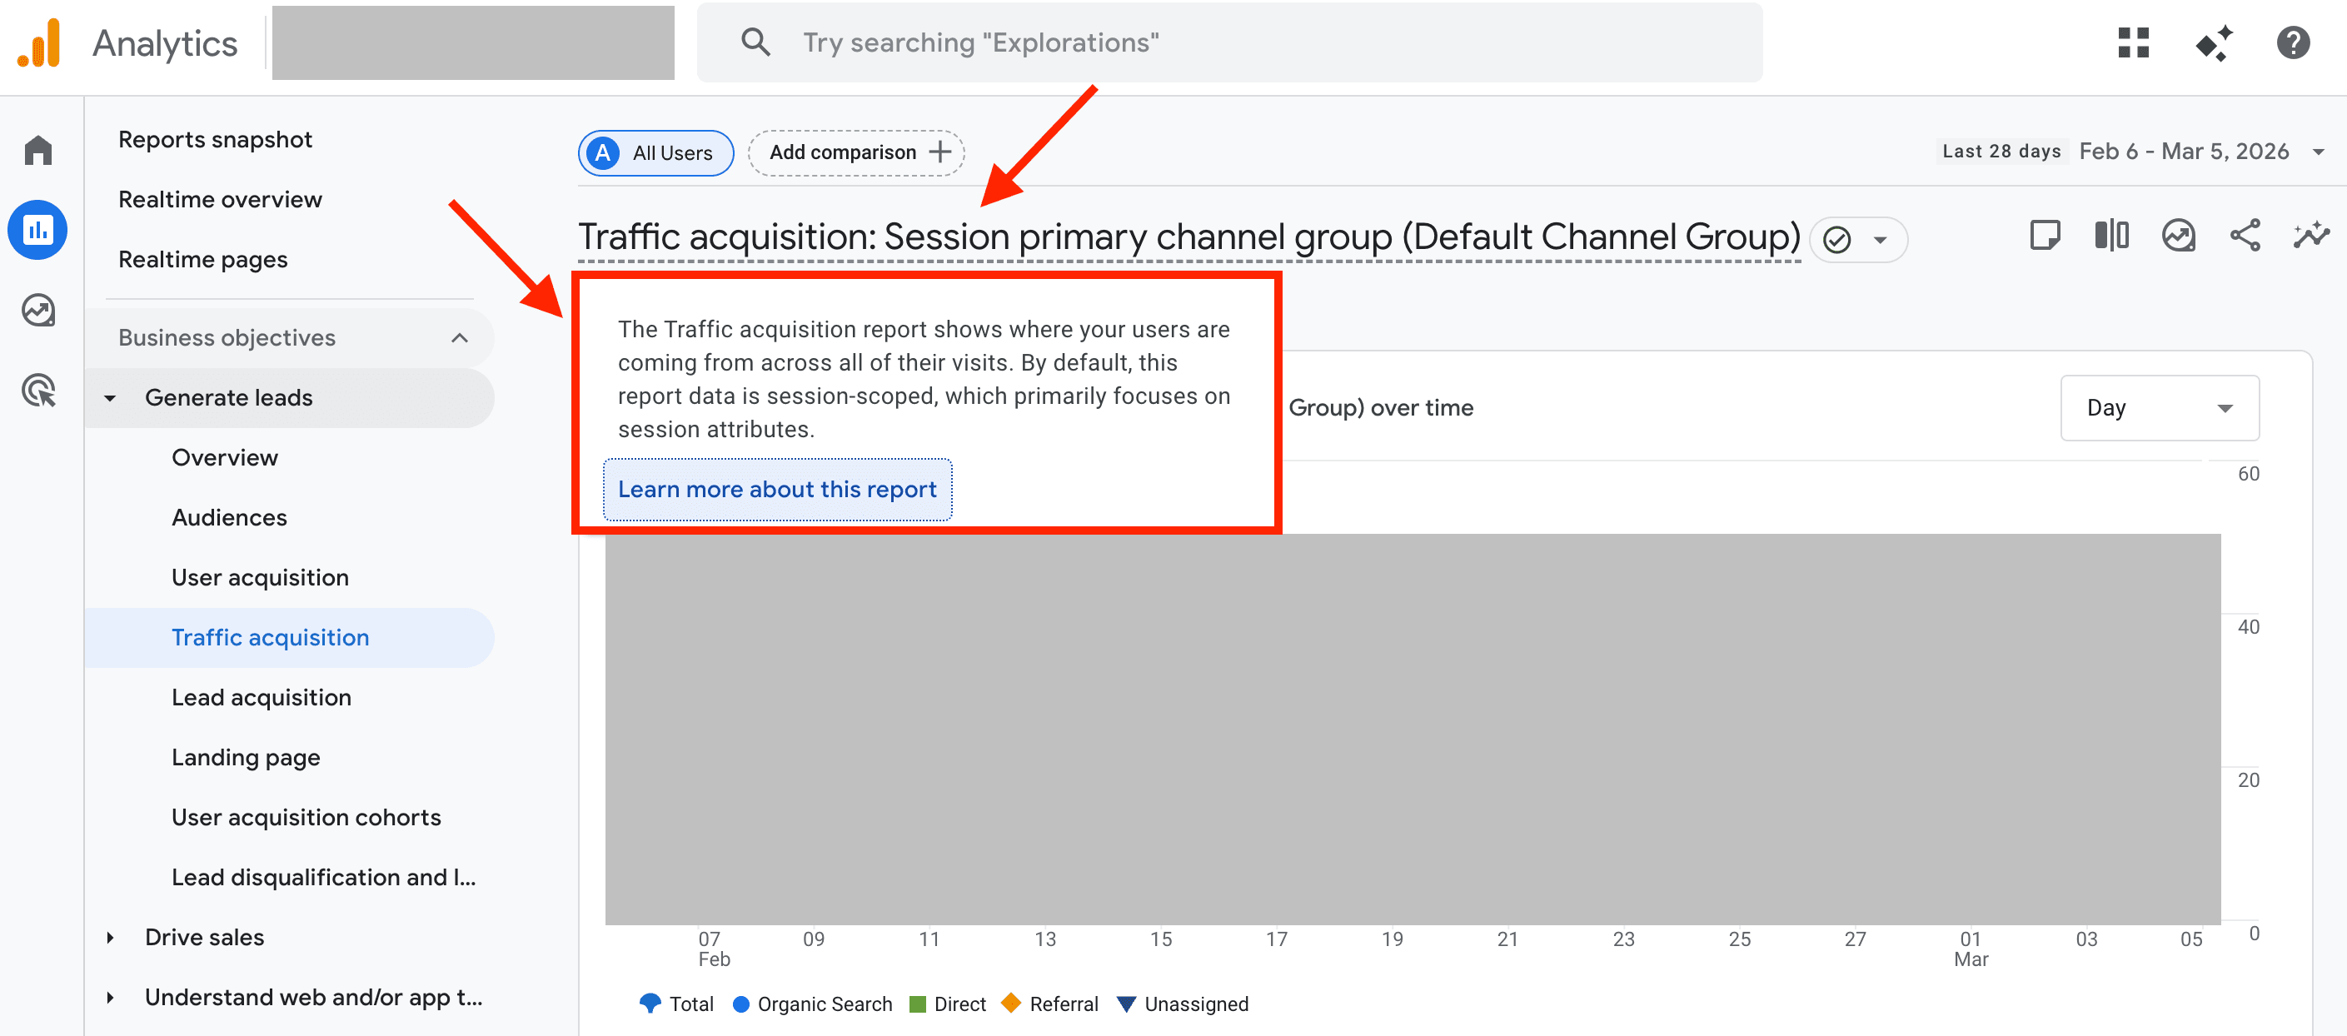The height and width of the screenshot is (1036, 2347).
Task: Open the Day granularity dropdown
Action: tap(2159, 407)
